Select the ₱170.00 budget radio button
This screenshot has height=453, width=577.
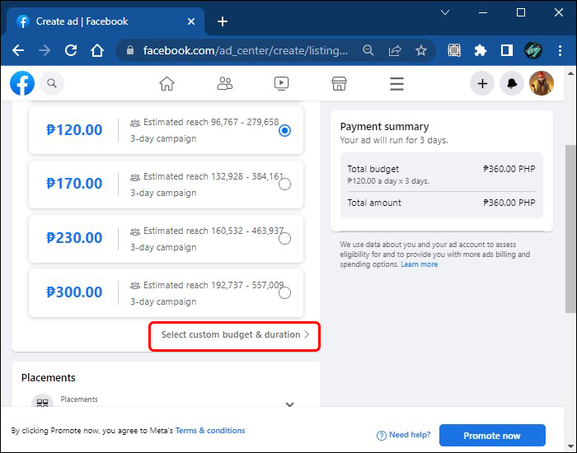[x=284, y=184]
